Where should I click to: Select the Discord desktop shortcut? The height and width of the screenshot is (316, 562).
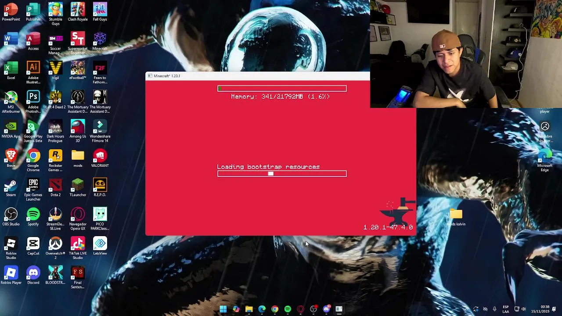tap(33, 276)
